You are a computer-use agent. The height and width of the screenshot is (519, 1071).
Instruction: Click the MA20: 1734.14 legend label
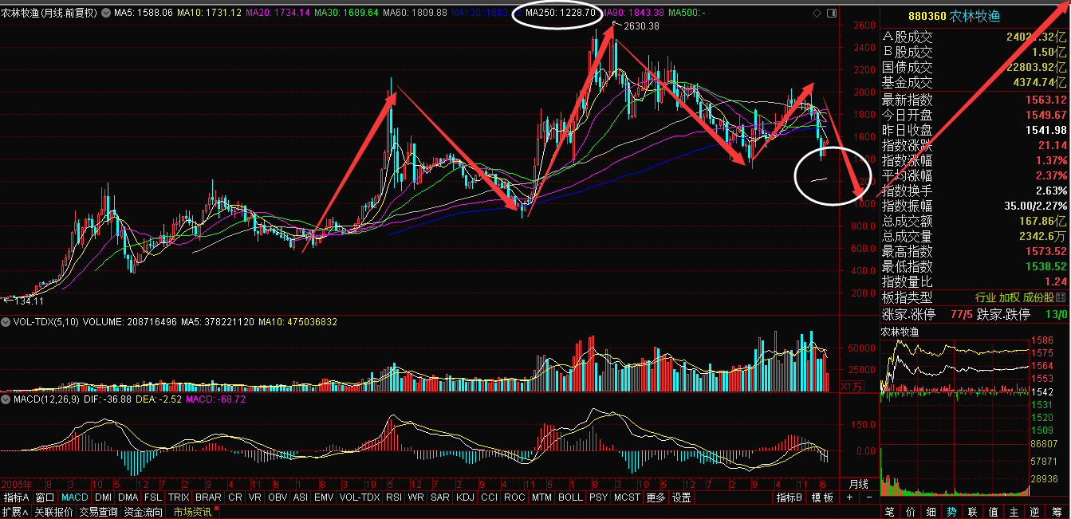[x=277, y=13]
